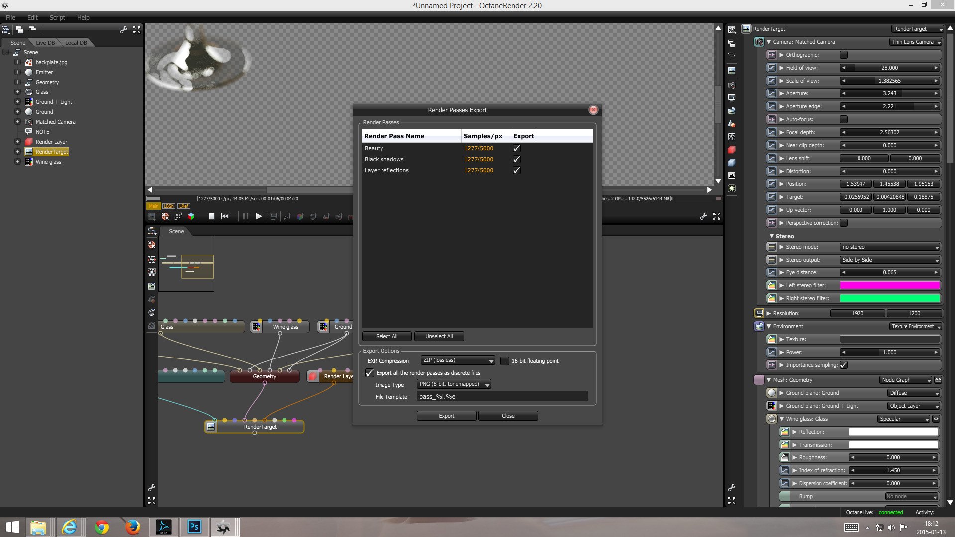The image size is (955, 537).
Task: Click the Unselect All button
Action: [439, 336]
